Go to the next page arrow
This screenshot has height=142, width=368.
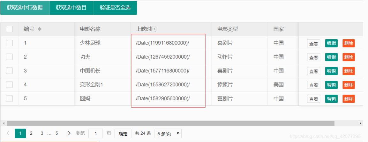coord(69,133)
